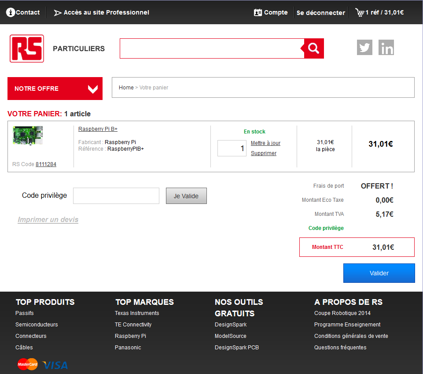Click the red search magnifier button
The width and height of the screenshot is (423, 374).
click(314, 48)
